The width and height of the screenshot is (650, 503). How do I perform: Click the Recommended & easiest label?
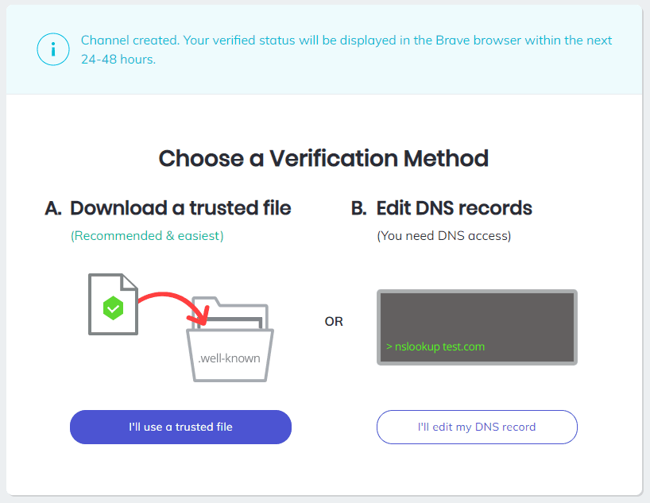[x=147, y=235]
